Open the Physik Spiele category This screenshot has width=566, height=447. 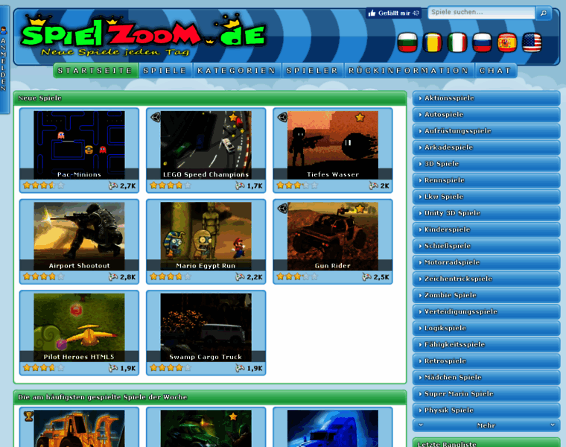pyautogui.click(x=486, y=410)
